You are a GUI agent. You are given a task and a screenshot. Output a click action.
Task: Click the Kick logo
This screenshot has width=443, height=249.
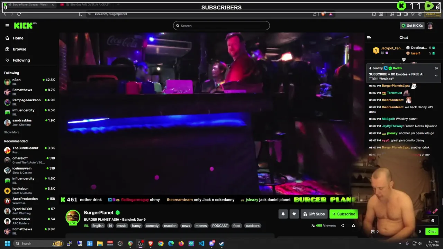(25, 26)
